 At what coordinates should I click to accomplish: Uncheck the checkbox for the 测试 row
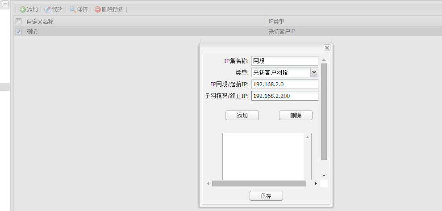point(18,32)
